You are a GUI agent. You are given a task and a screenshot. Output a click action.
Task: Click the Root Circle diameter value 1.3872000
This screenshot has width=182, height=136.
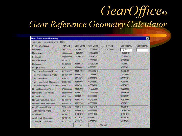(x=109, y=50)
